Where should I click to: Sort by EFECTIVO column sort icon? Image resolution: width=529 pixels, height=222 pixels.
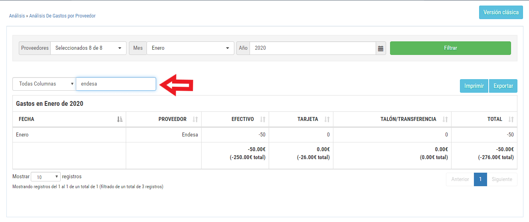(x=263, y=119)
